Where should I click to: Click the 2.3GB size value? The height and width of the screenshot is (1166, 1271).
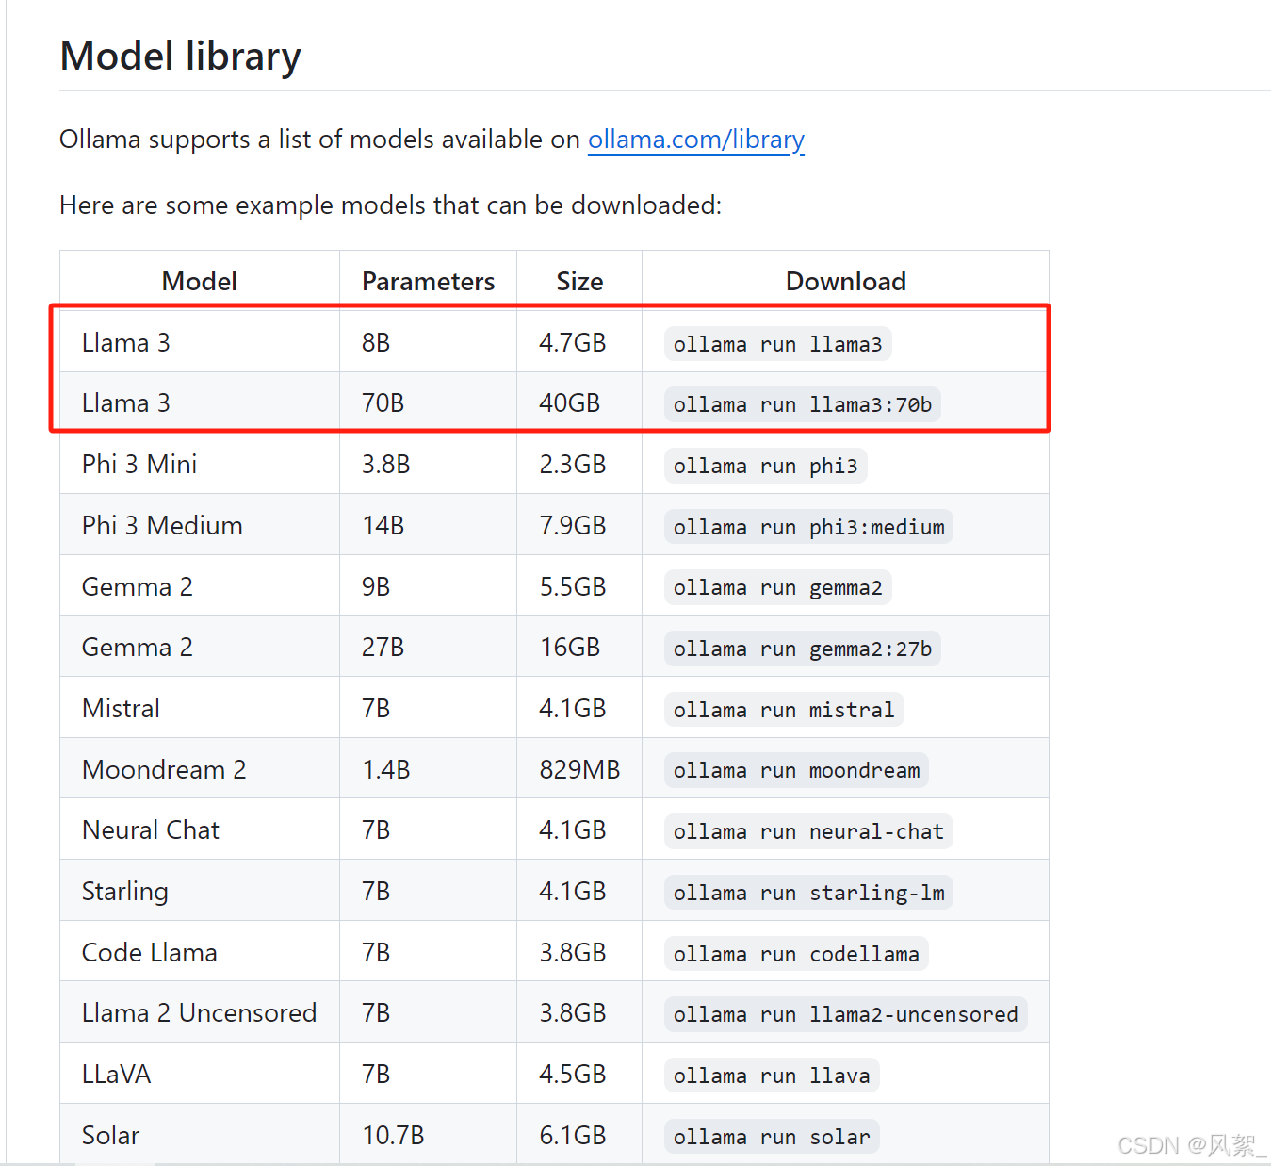(572, 464)
